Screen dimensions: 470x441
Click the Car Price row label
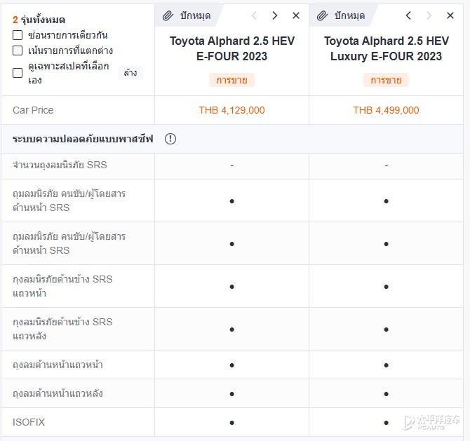(x=33, y=110)
